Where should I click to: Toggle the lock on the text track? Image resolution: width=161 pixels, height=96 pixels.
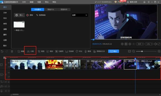pyautogui.click(x=6, y=82)
